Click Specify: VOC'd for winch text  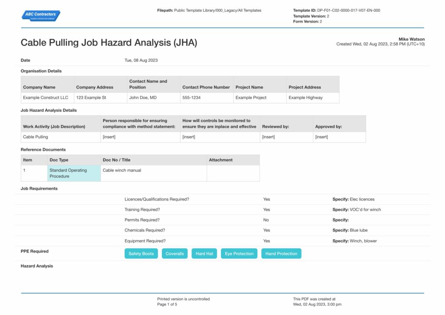pyautogui.click(x=356, y=210)
